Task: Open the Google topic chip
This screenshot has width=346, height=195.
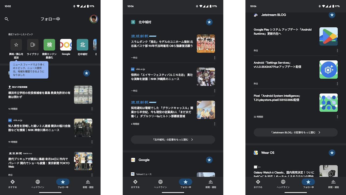Action: click(66, 45)
